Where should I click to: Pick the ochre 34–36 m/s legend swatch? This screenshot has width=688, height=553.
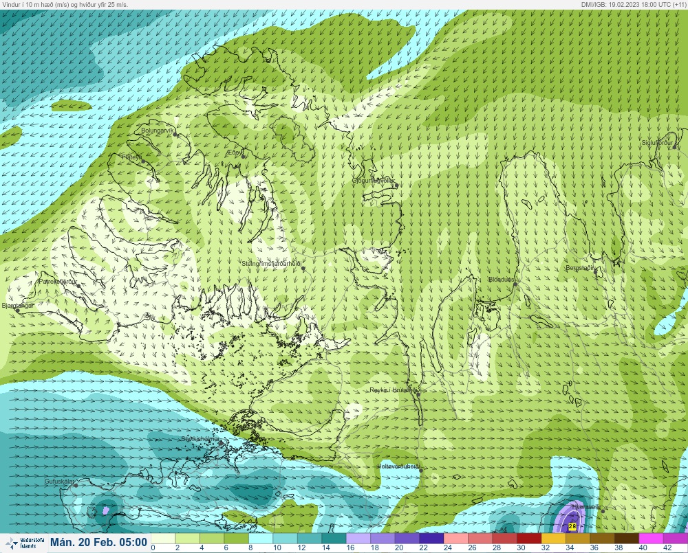[x=578, y=538]
